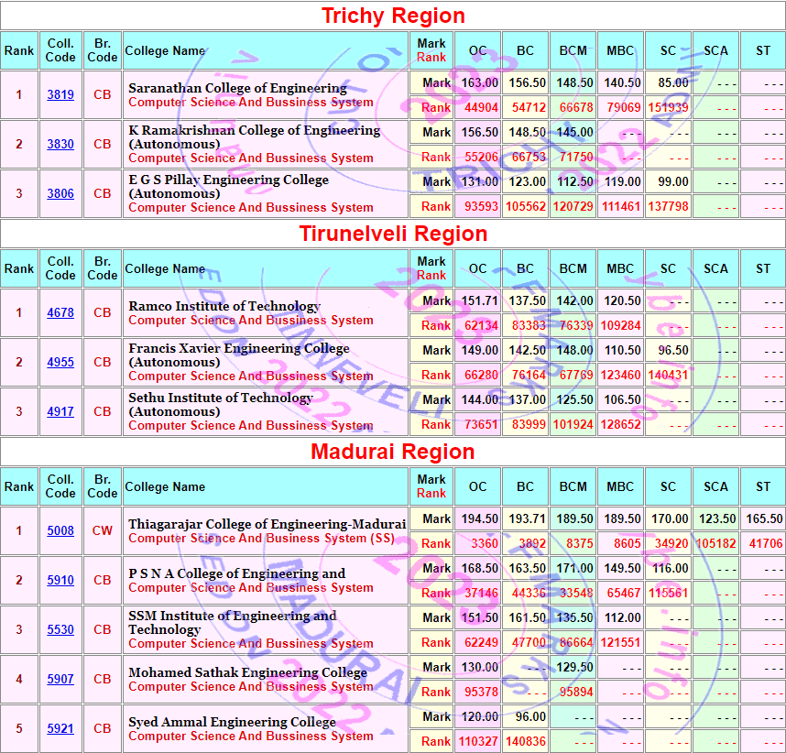This screenshot has height=753, width=786.
Task: Open college code 5530 link
Action: pyautogui.click(x=60, y=629)
